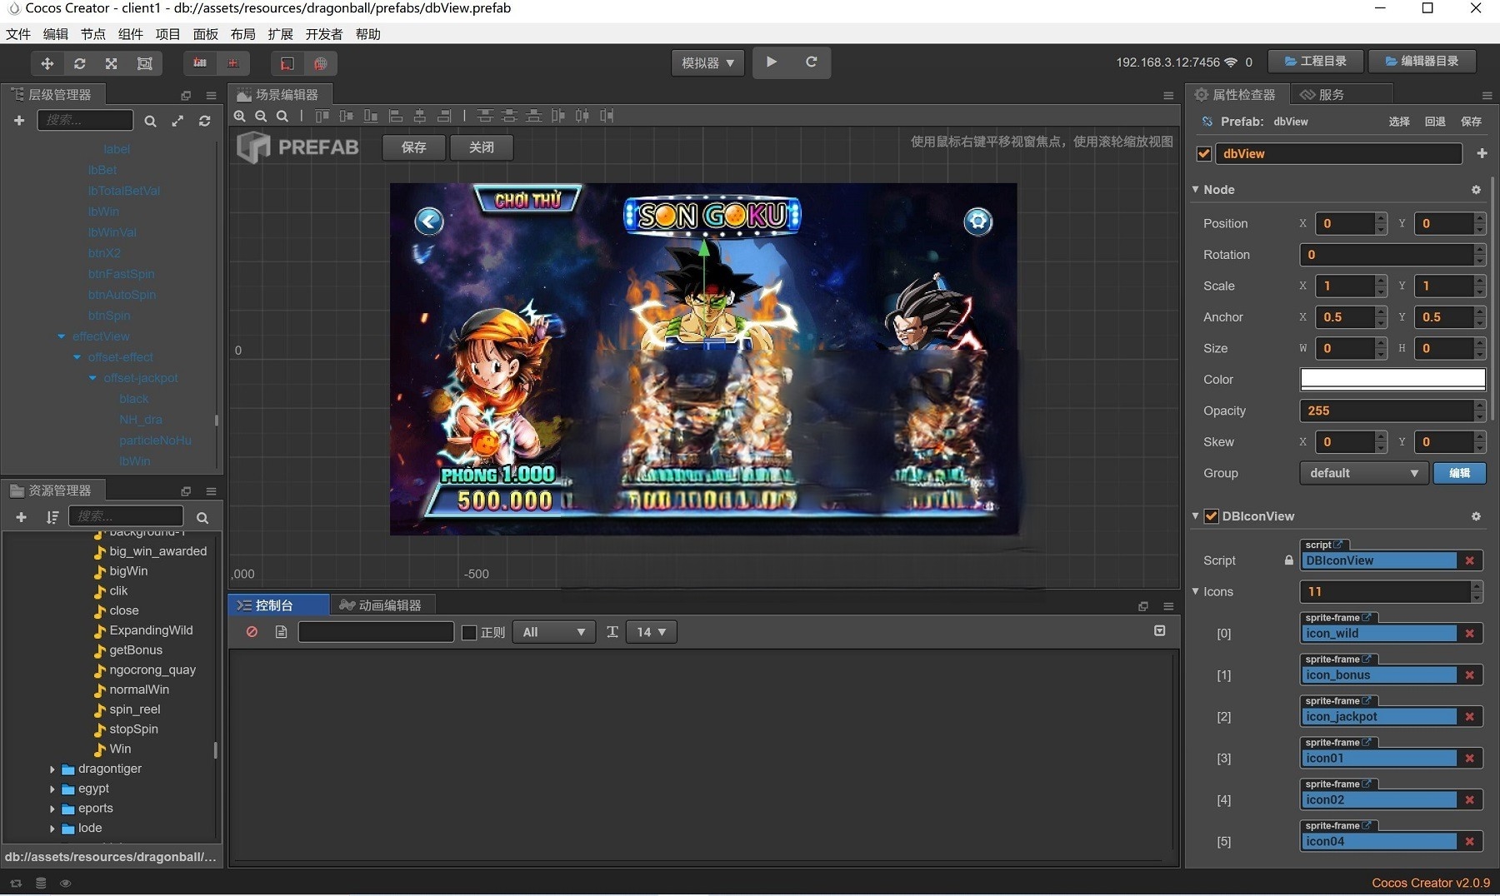Open console font size dropdown
This screenshot has width=1500, height=896.
click(652, 632)
